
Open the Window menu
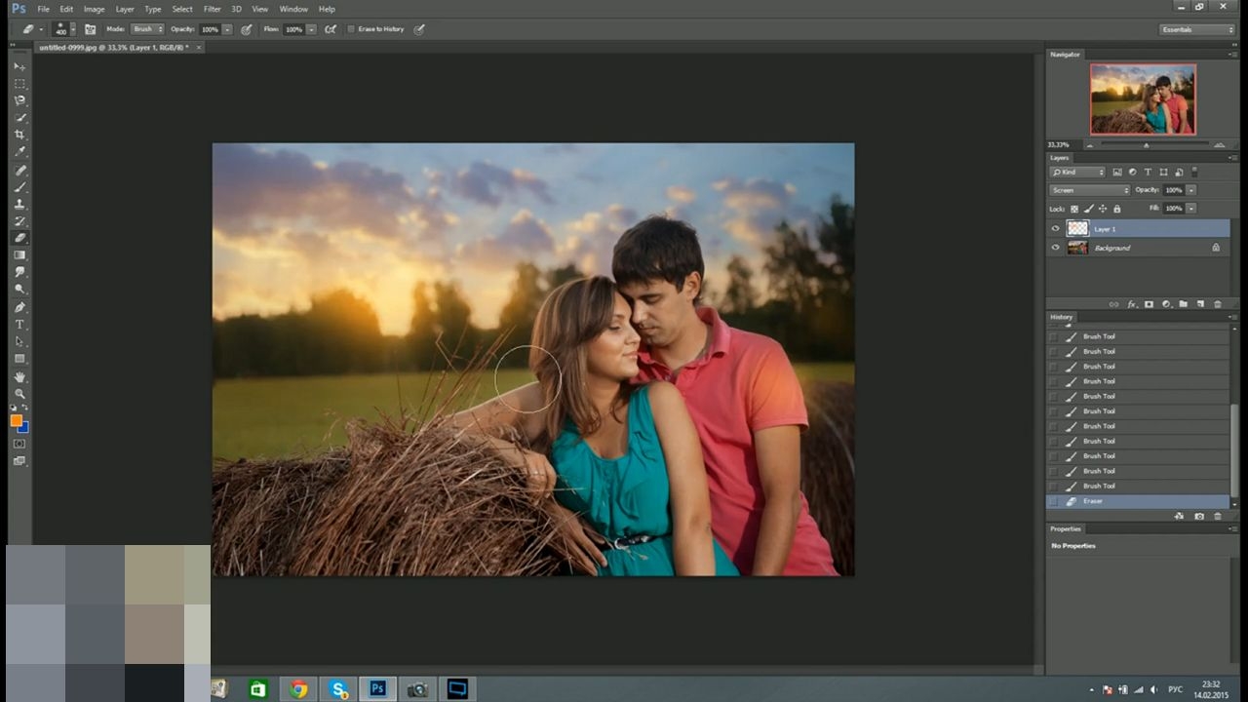tap(293, 9)
